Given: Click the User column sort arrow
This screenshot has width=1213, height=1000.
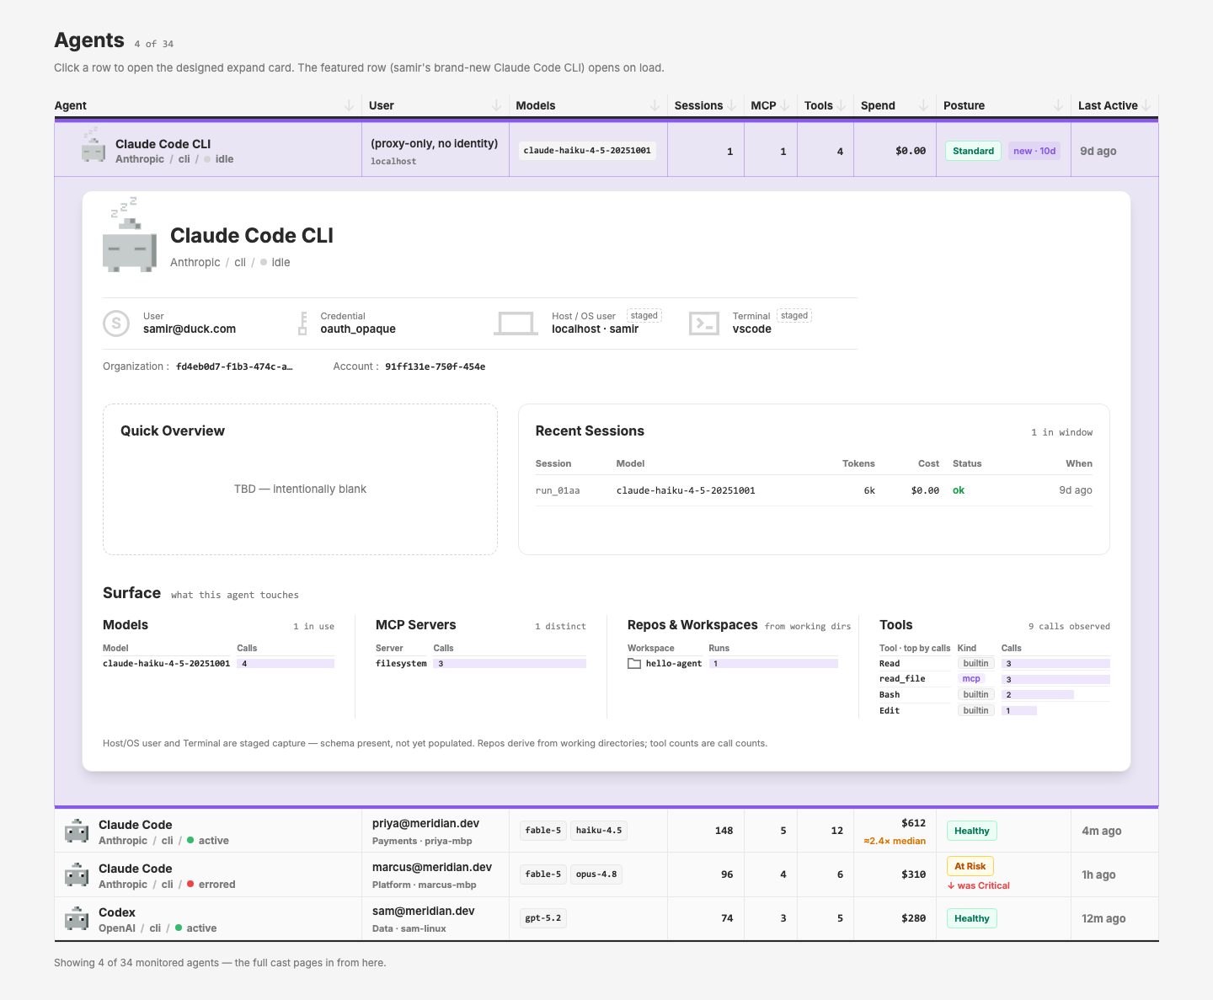Looking at the screenshot, I should (496, 105).
